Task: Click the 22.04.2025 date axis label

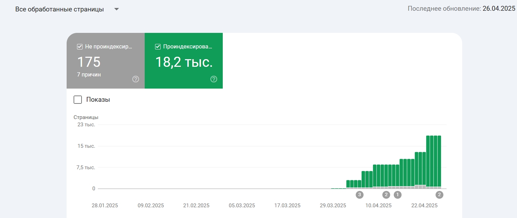Action: [x=424, y=206]
